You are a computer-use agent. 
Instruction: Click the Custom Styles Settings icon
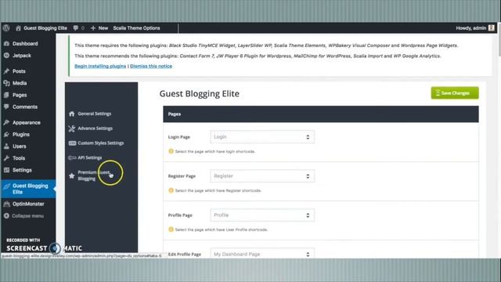click(72, 143)
